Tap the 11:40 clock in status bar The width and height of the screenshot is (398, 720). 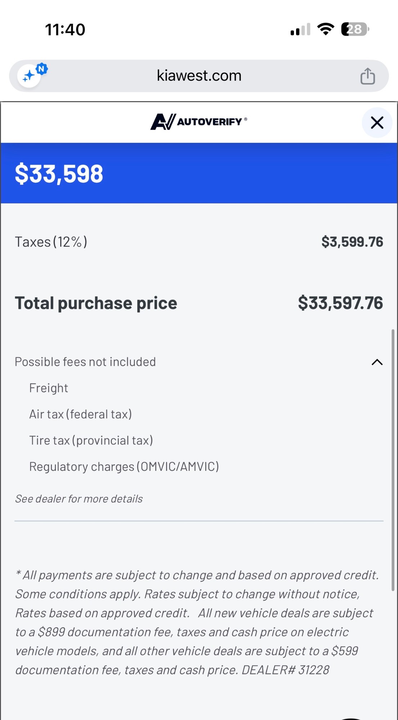pyautogui.click(x=65, y=30)
